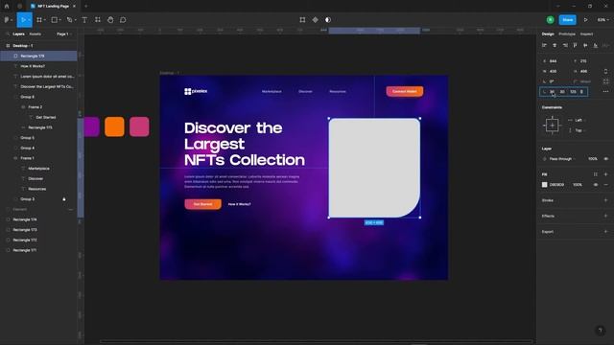Select the Frame tool
The width and height of the screenshot is (614, 345).
tap(39, 20)
